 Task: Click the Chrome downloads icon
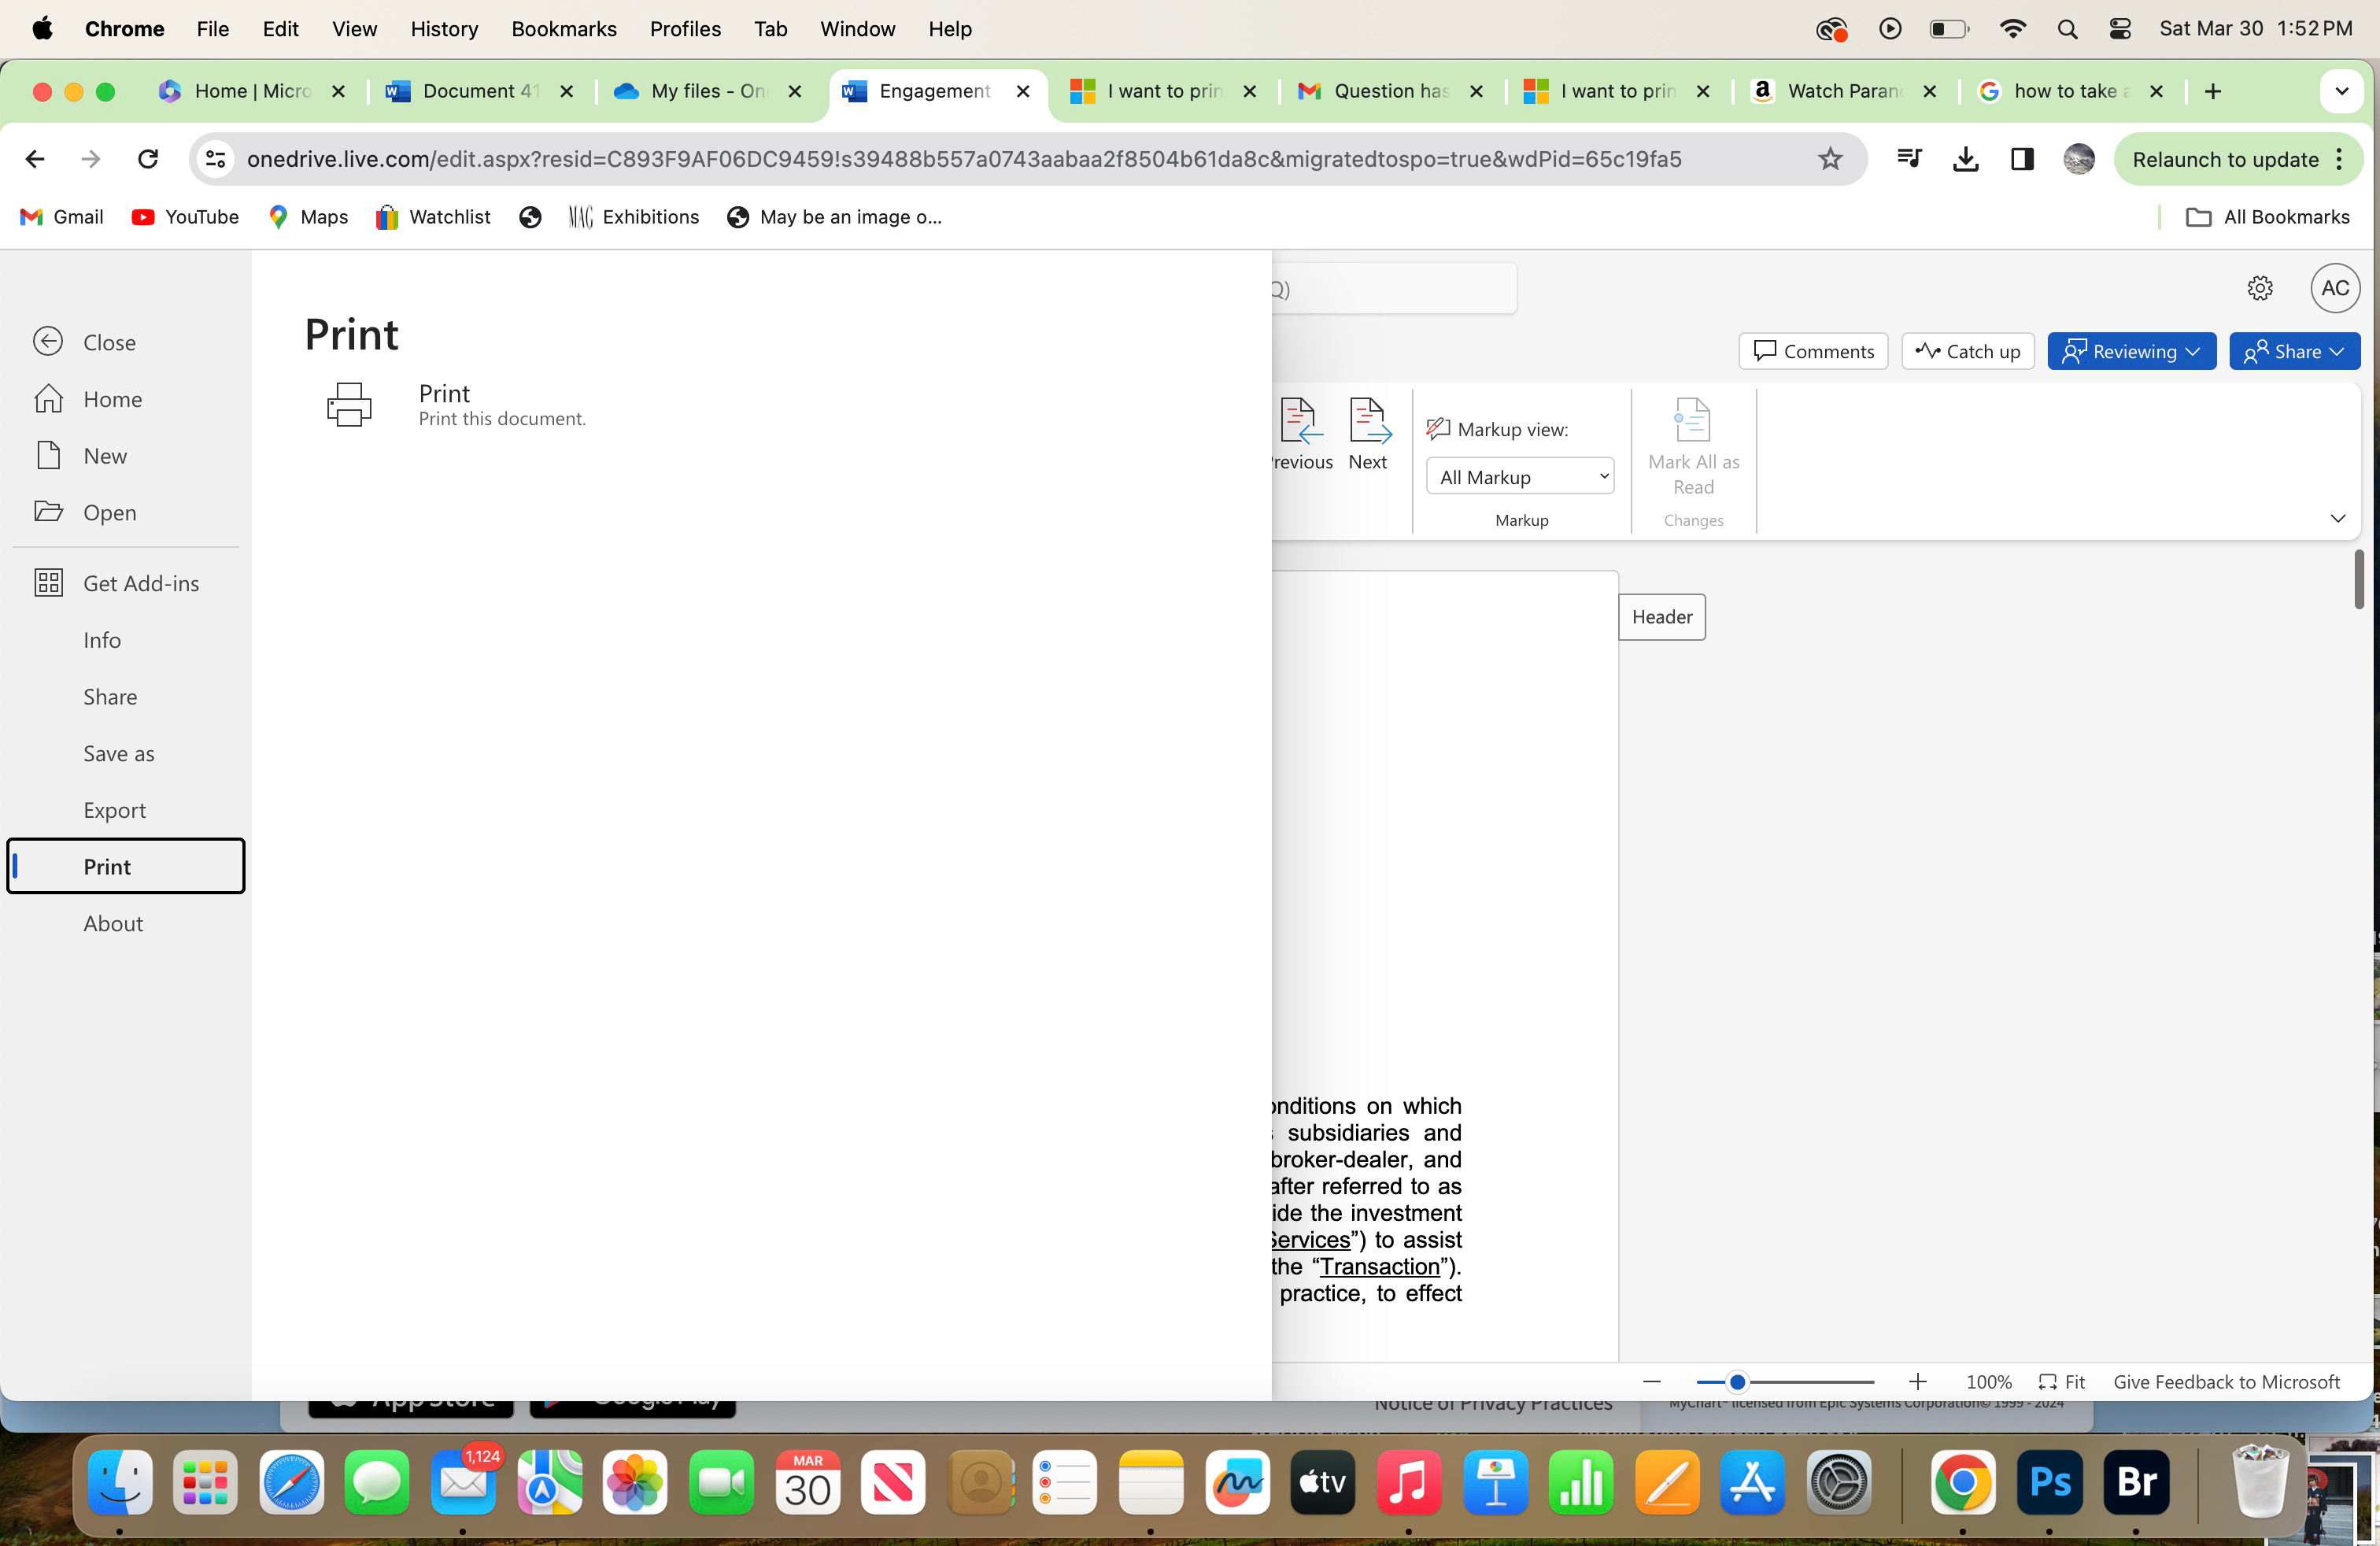(1965, 159)
